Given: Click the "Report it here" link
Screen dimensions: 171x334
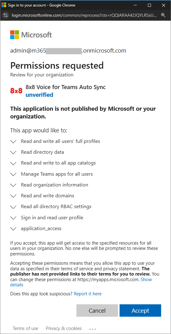Looking at the screenshot, I should (x=88, y=294).
